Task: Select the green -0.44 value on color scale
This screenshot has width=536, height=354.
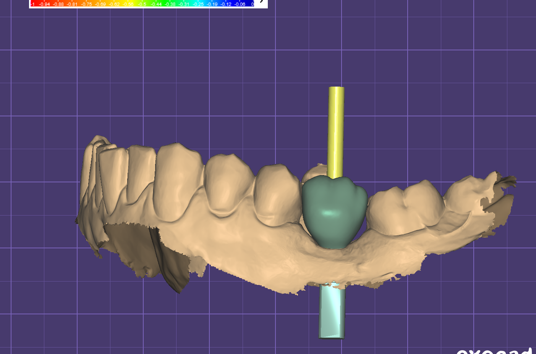Action: click(156, 4)
